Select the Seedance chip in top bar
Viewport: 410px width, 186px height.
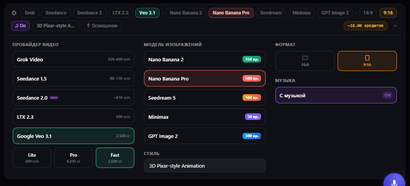tap(56, 13)
